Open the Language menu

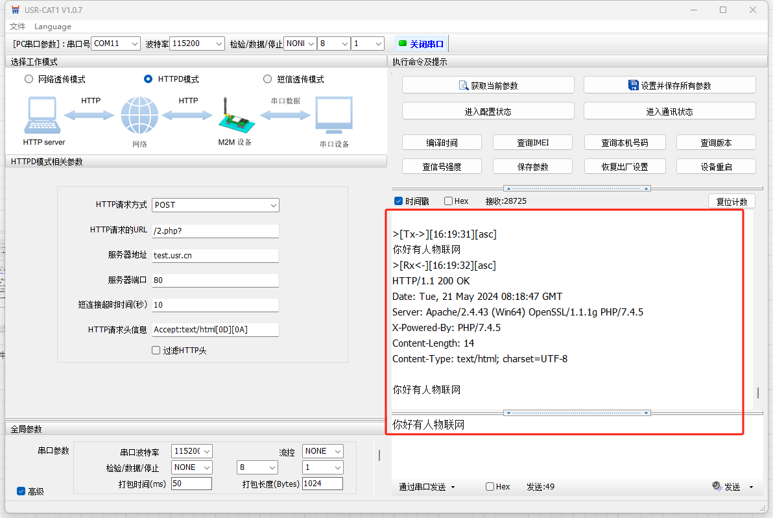pyautogui.click(x=53, y=27)
